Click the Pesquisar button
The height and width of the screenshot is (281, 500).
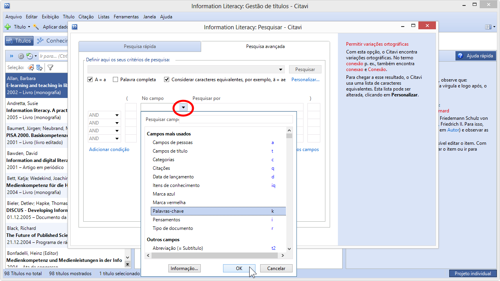(305, 69)
